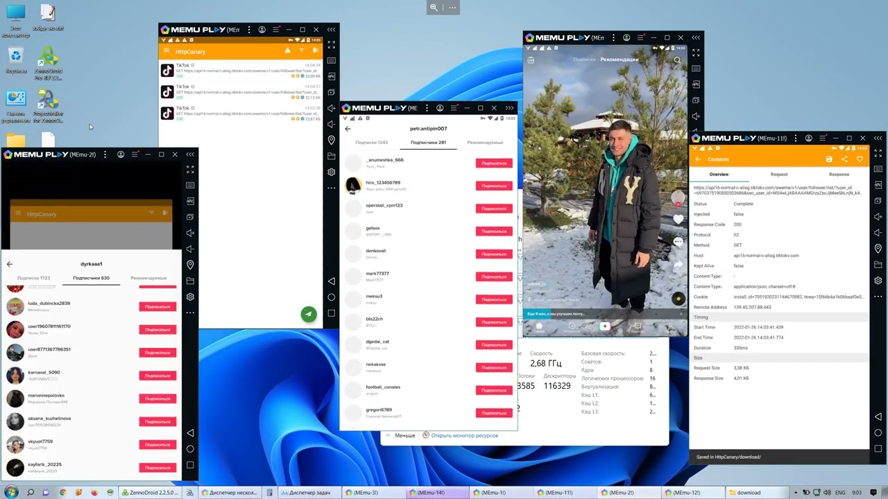Open the TikTok request at 14:03:58
Viewport: 888px width, 499px height.
[x=241, y=114]
